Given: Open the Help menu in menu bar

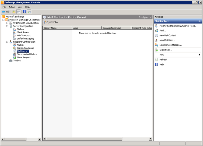Looking at the screenshot, I should 28,7.
